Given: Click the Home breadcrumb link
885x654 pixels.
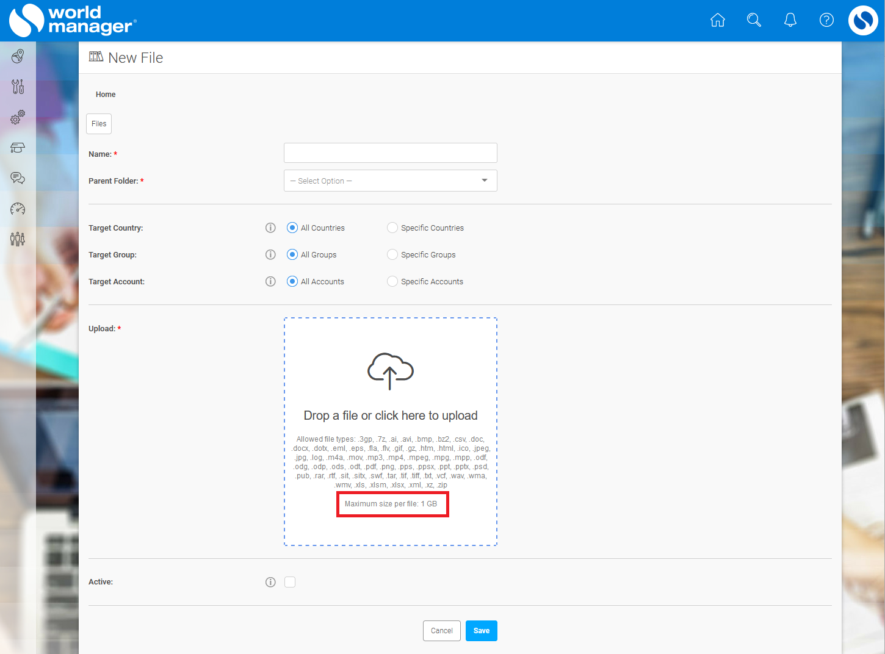Looking at the screenshot, I should [x=106, y=95].
